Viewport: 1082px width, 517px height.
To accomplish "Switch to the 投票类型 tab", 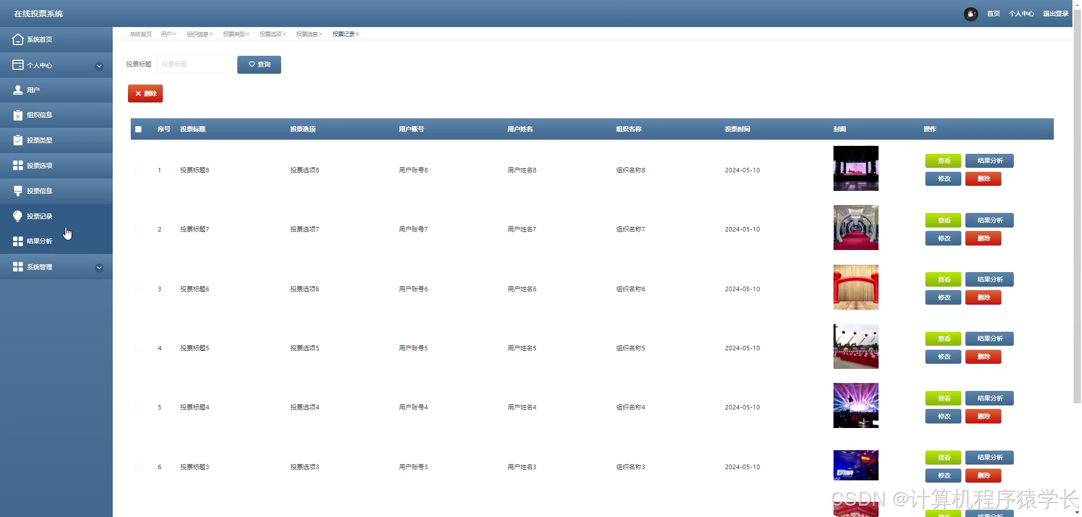I will click(234, 34).
